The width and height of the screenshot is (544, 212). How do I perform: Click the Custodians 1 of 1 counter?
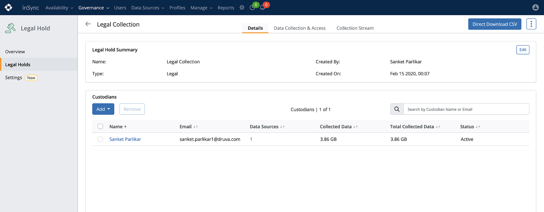click(x=311, y=109)
